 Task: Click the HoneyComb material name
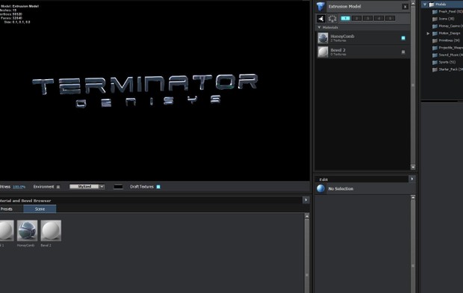342,36
